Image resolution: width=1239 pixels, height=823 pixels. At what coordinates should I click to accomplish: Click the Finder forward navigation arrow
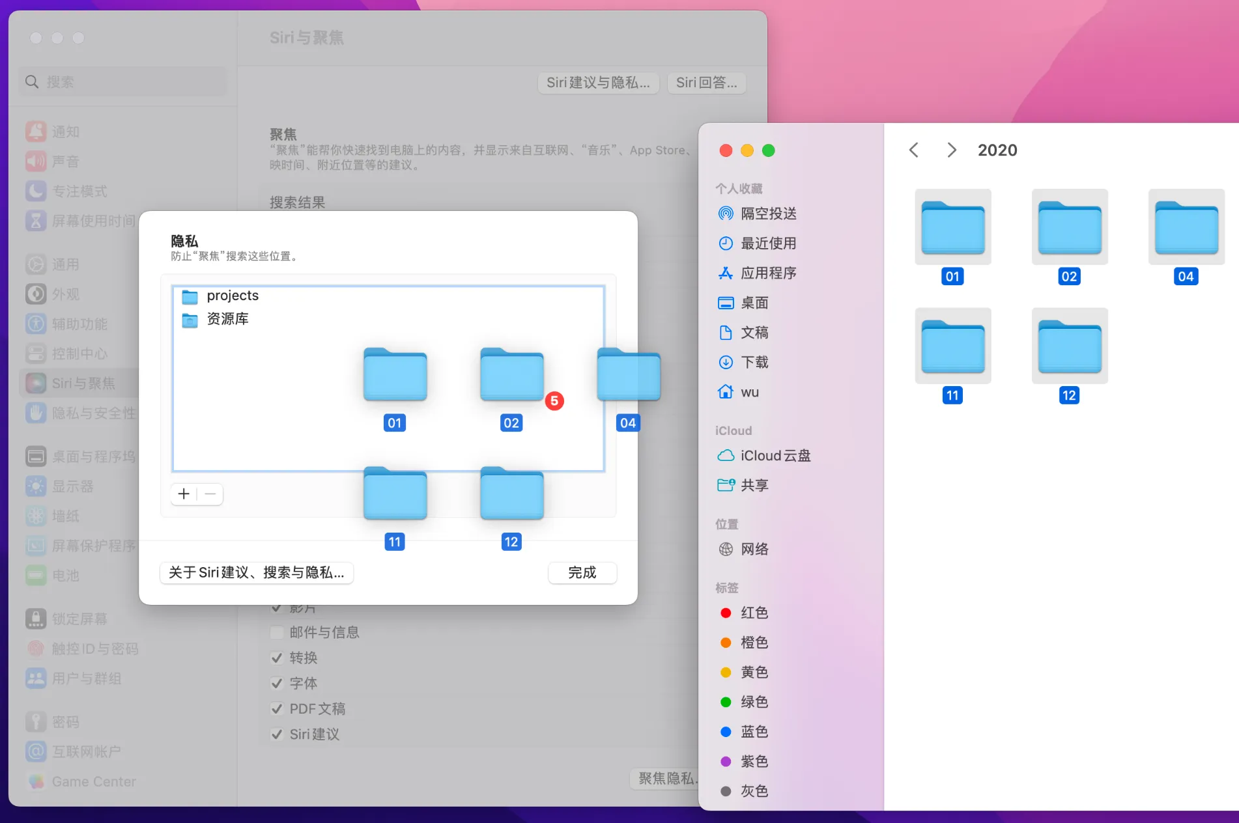pos(951,150)
